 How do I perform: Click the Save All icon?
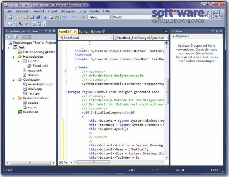click(38, 17)
